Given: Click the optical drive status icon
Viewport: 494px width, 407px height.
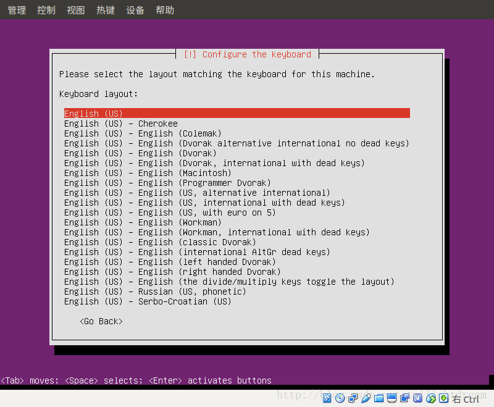Looking at the screenshot, I should 340,398.
